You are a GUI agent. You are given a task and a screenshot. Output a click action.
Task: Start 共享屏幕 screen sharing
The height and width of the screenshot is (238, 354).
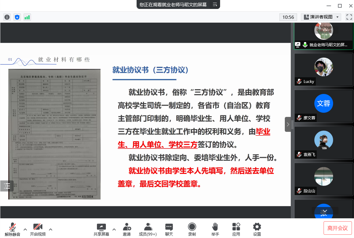[101, 229]
